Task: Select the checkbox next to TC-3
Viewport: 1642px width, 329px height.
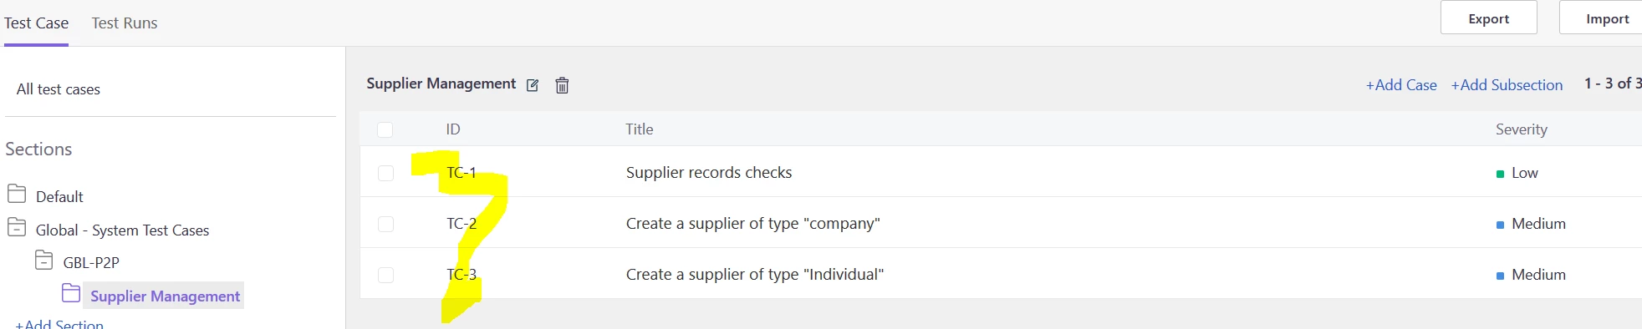Action: (x=385, y=275)
